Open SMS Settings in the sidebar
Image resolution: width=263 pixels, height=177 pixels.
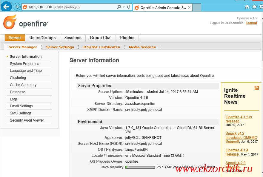click(21, 113)
